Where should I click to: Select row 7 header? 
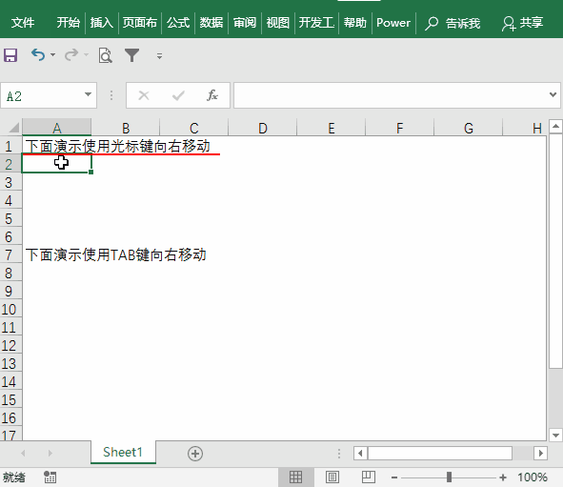point(10,254)
